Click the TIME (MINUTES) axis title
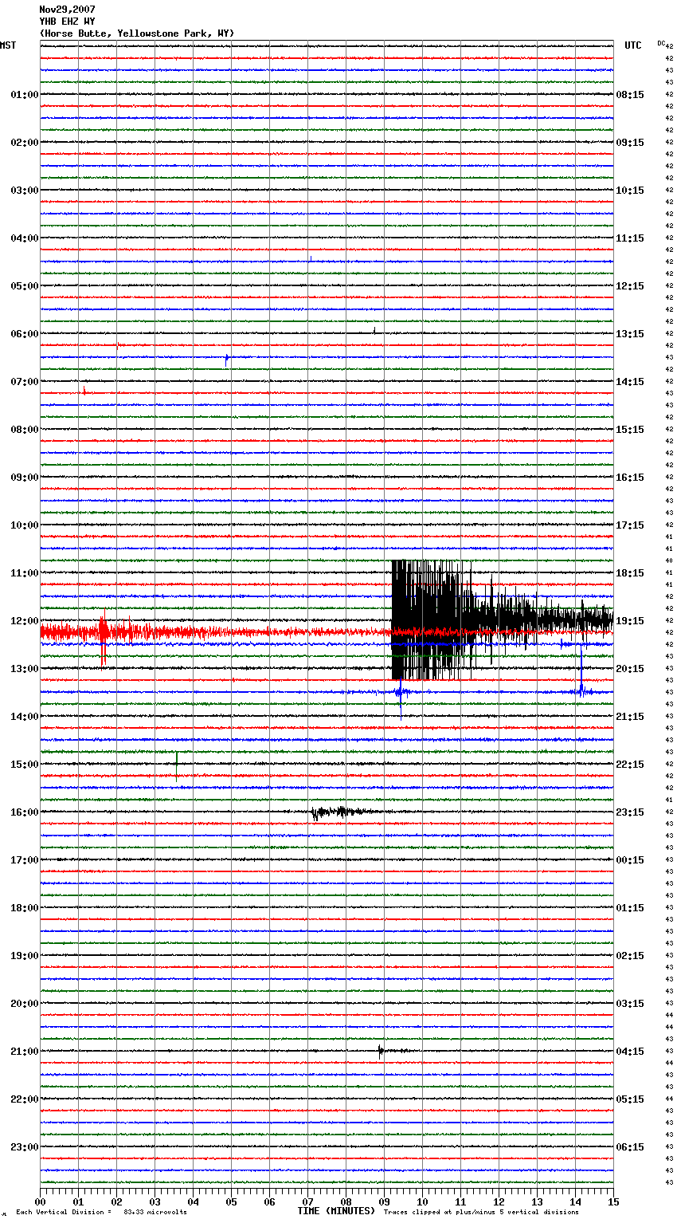This screenshot has width=677, height=1223. pyautogui.click(x=336, y=1211)
